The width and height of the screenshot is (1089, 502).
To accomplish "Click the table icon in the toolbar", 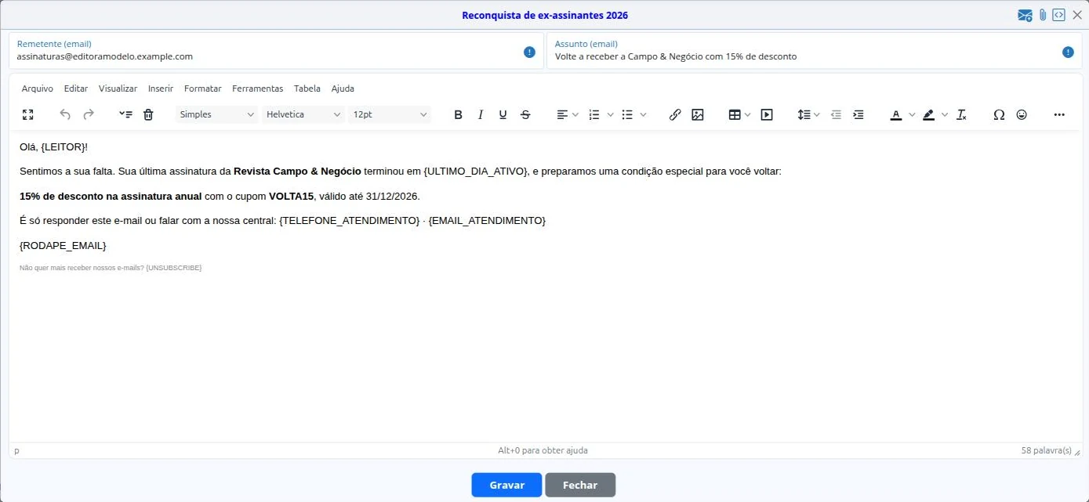I will pos(735,114).
